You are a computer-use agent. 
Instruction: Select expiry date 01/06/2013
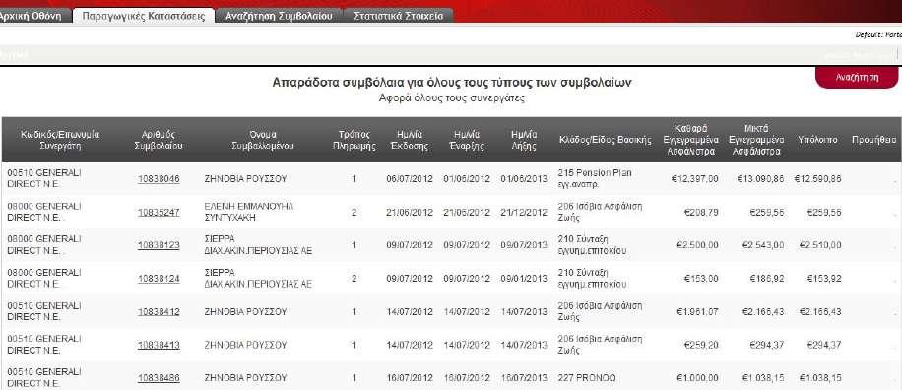click(x=524, y=179)
